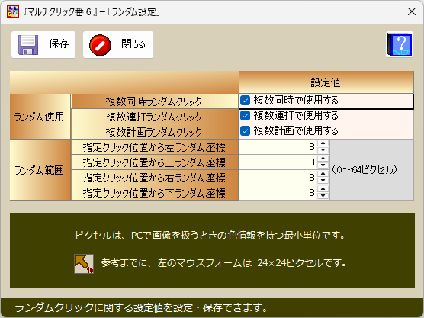Toggle 複数同時で使用する checkbox
Screen dimensions: 424x318
[245, 101]
